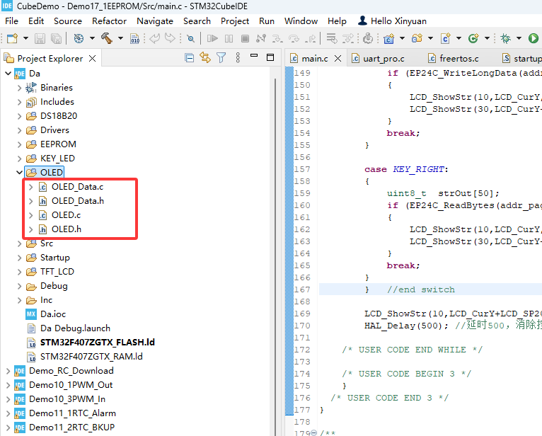Expand the Drivers folder
This screenshot has height=436, width=542.
(19, 130)
